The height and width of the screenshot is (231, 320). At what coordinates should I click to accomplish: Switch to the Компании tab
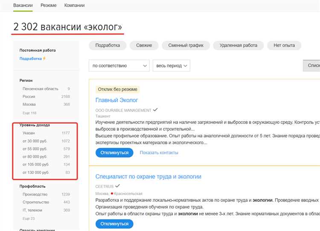[x=74, y=5]
